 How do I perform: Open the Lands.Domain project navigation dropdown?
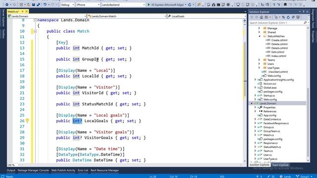47,16
